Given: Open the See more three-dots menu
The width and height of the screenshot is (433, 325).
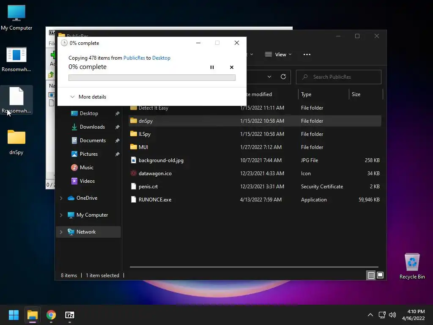Looking at the screenshot, I should pyautogui.click(x=307, y=55).
